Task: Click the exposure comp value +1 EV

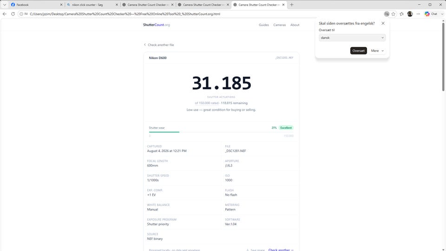Action: pyautogui.click(x=151, y=195)
